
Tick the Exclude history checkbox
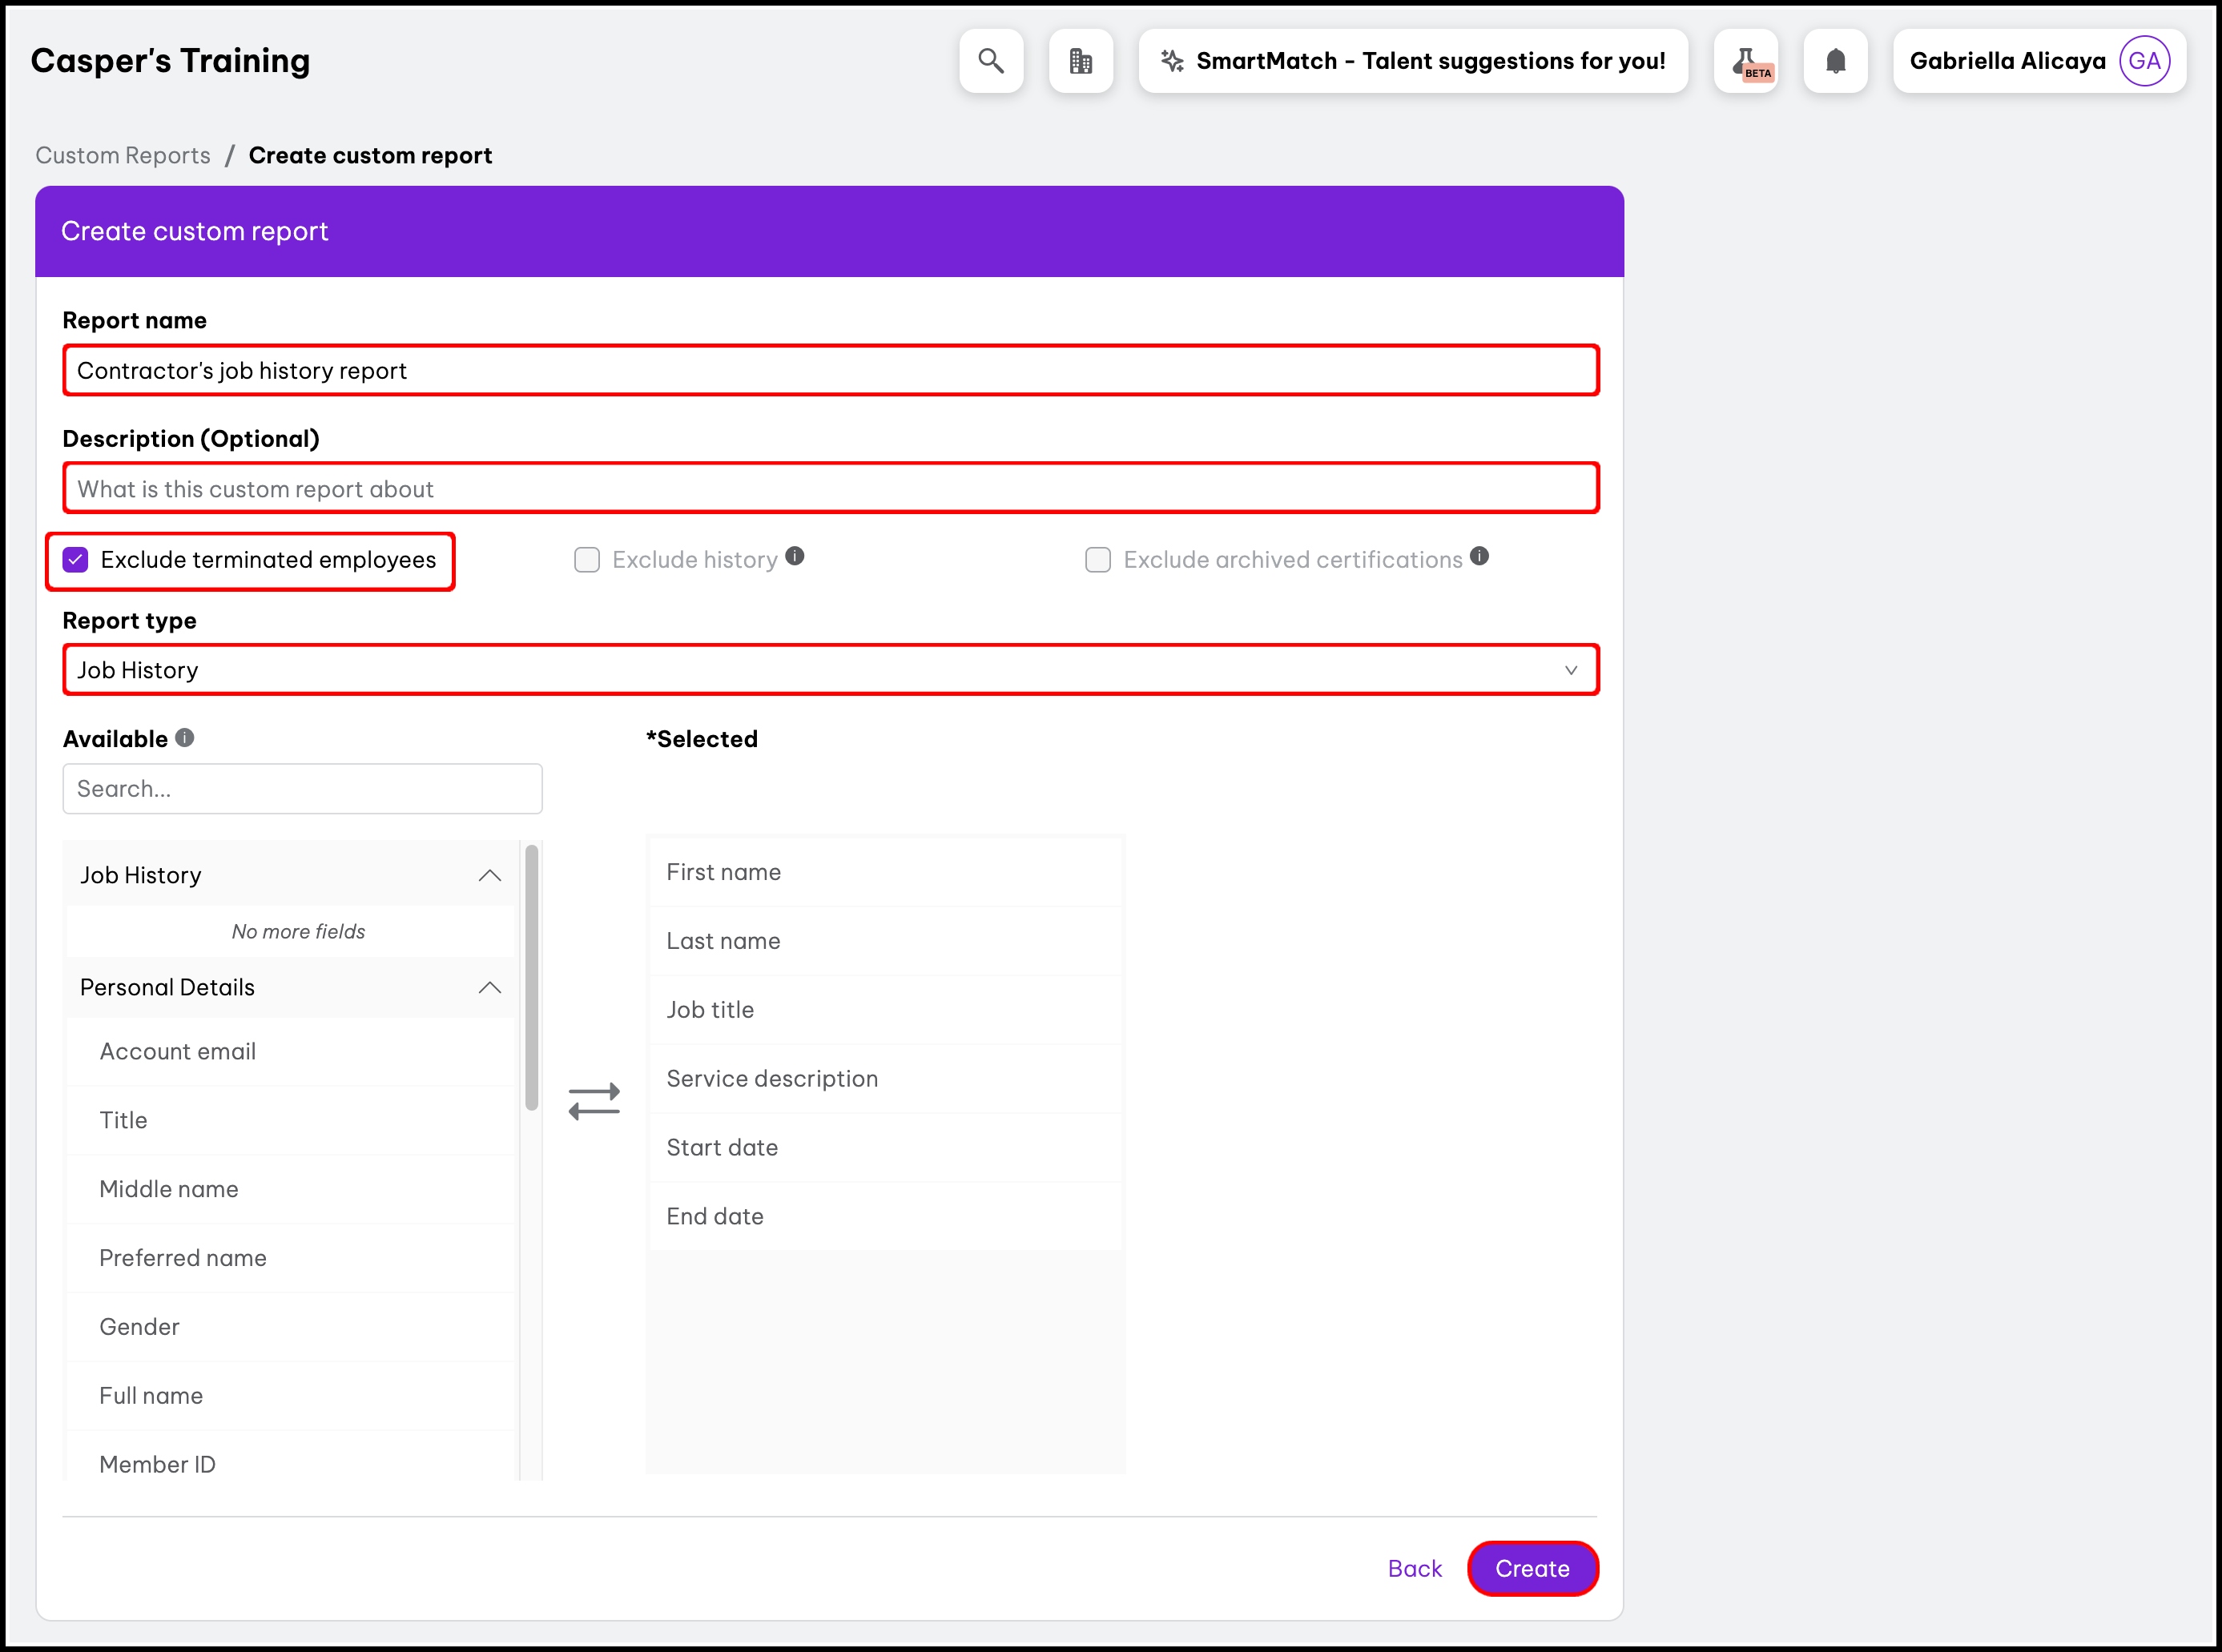[x=587, y=560]
